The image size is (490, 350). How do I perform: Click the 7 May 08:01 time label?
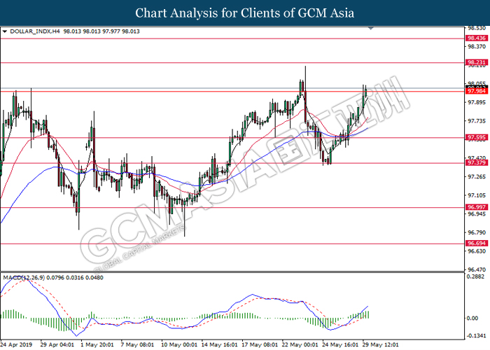[137, 344]
